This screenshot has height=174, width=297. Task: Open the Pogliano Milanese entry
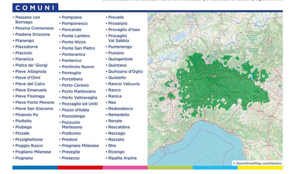click(x=33, y=152)
